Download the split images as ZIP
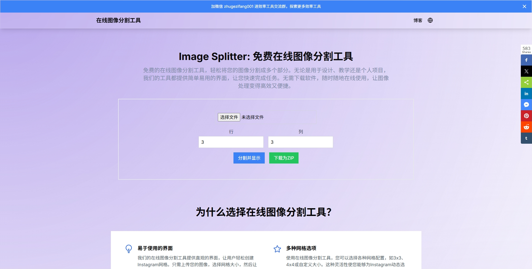 point(283,158)
